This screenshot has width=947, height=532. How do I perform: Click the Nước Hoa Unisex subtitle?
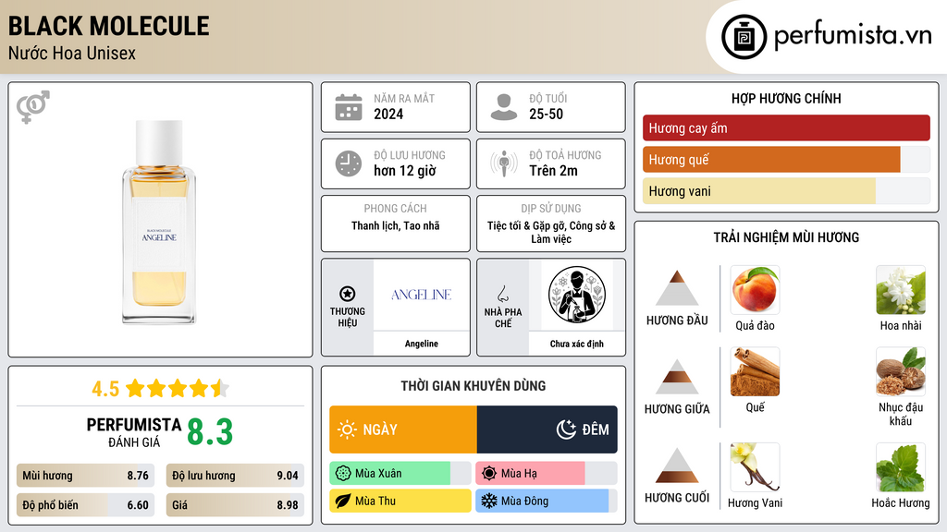pyautogui.click(x=72, y=54)
